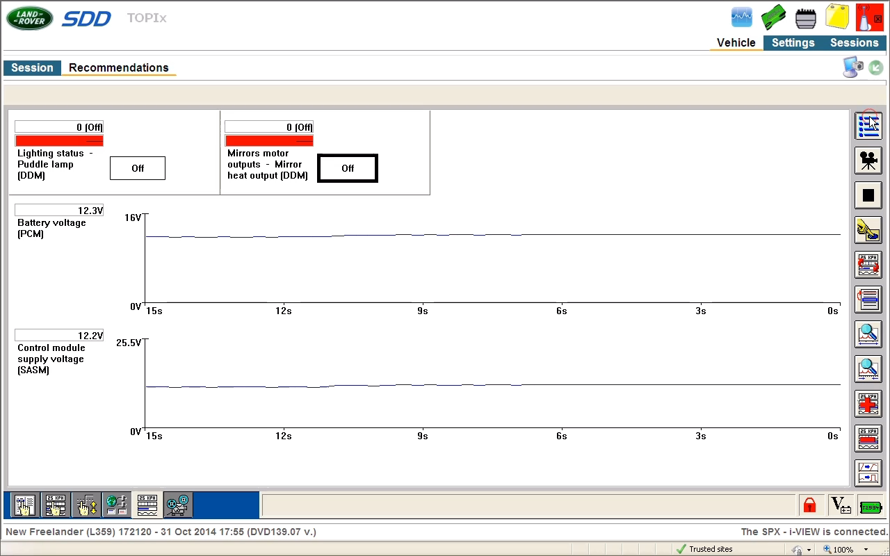
Task: Stop datalogging with the black square icon
Action: [868, 195]
